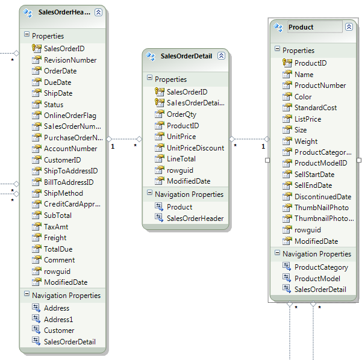Click property icon beside OrderQty
The image size is (362, 360).
point(159,114)
